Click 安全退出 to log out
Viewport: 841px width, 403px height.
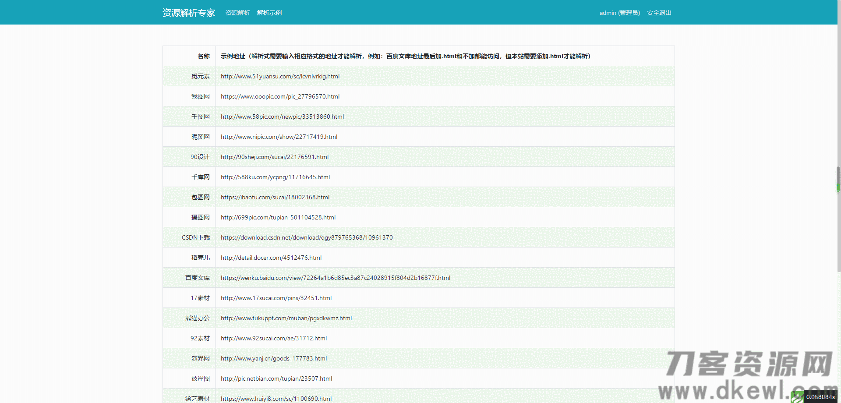(x=659, y=13)
